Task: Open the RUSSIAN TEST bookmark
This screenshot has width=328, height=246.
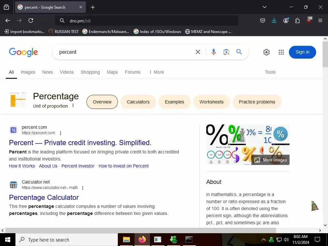Action: [63, 32]
